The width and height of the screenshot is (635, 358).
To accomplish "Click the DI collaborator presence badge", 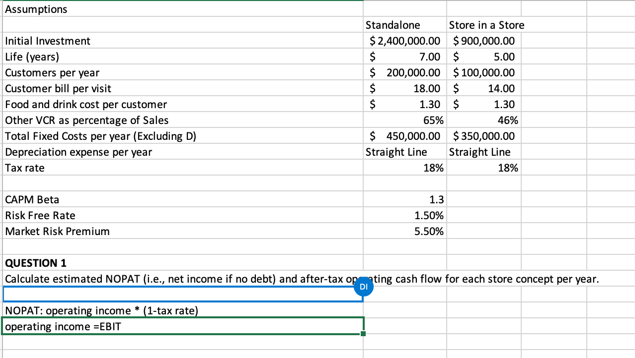I will tap(364, 287).
